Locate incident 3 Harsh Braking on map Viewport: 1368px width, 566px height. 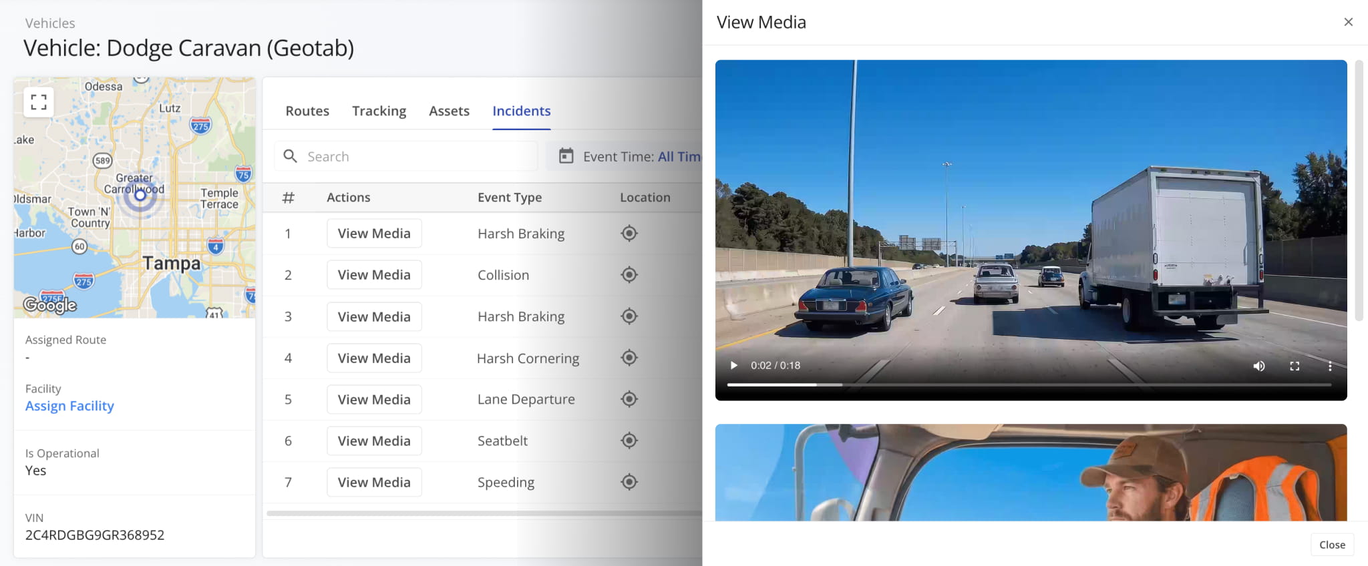(629, 316)
